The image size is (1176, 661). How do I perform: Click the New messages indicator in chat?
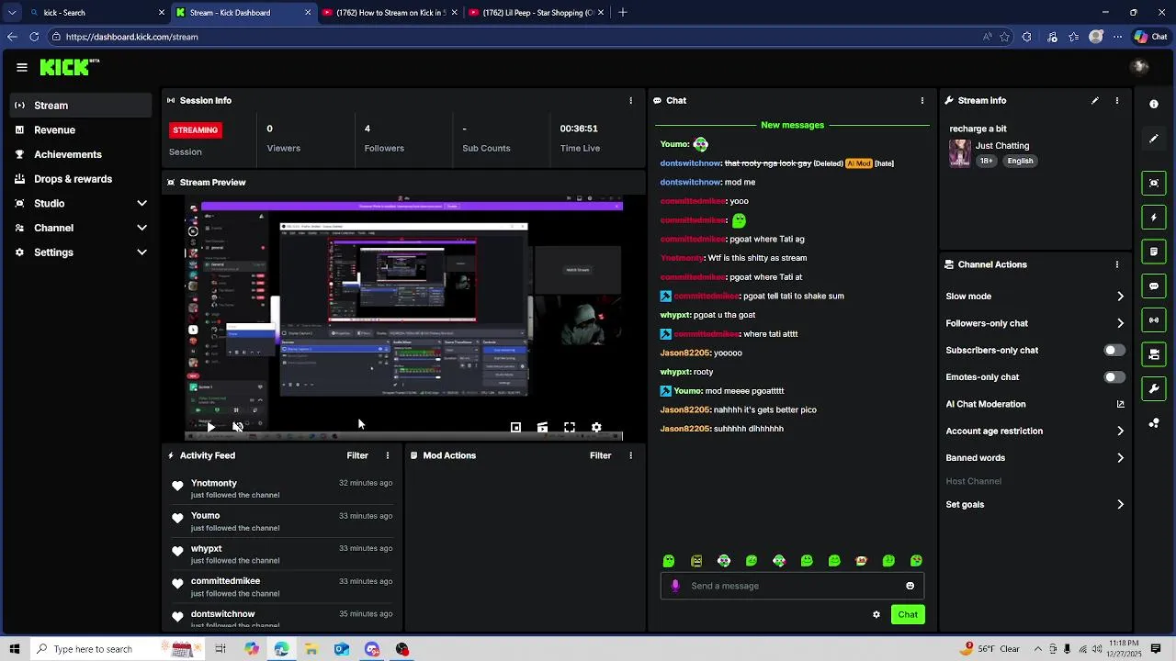pos(792,125)
